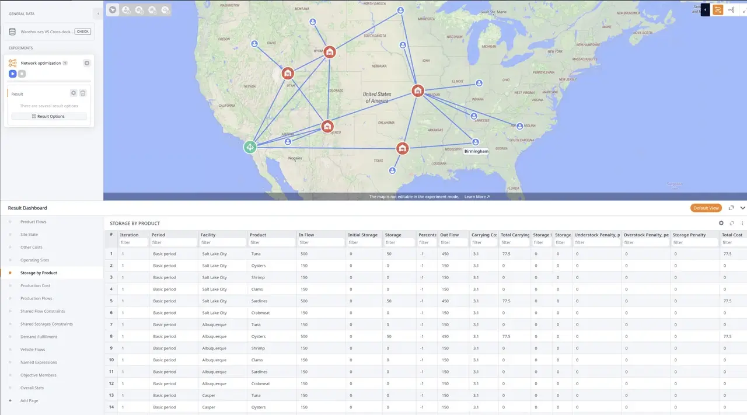The image size is (747, 415).
Task: Click the Default View button
Action: point(706,208)
